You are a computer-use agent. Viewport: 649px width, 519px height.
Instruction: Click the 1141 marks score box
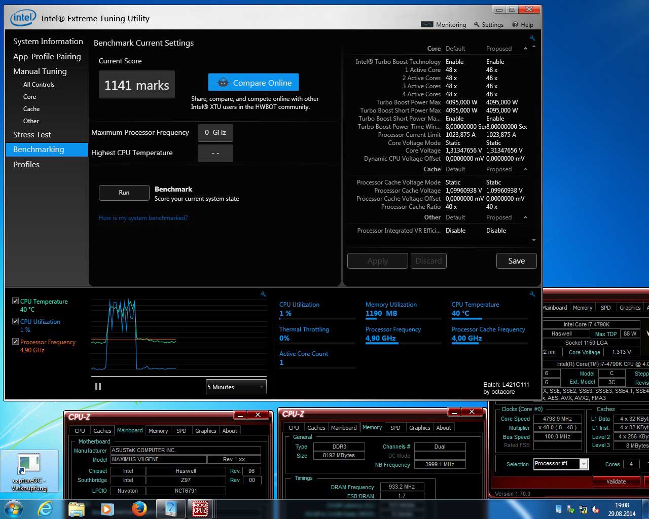tap(137, 85)
